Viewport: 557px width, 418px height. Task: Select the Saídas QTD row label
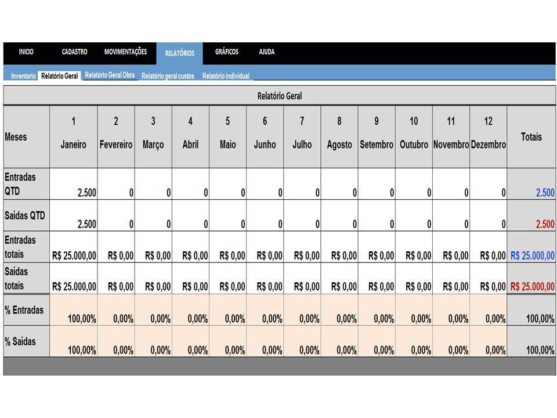(x=27, y=215)
